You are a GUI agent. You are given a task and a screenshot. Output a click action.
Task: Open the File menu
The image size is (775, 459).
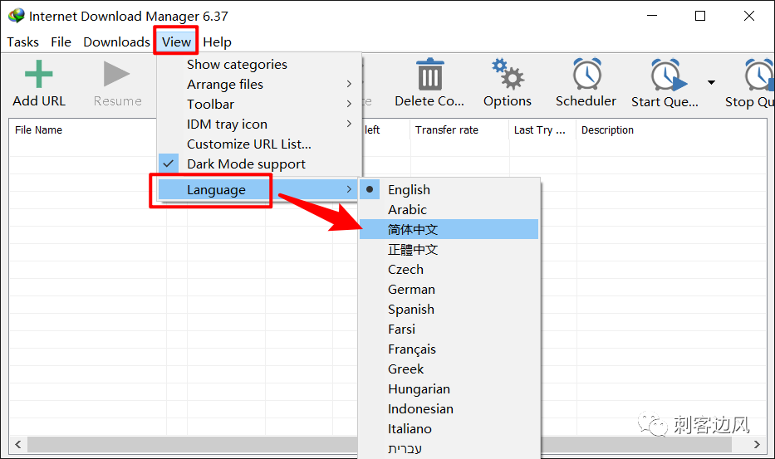[61, 42]
